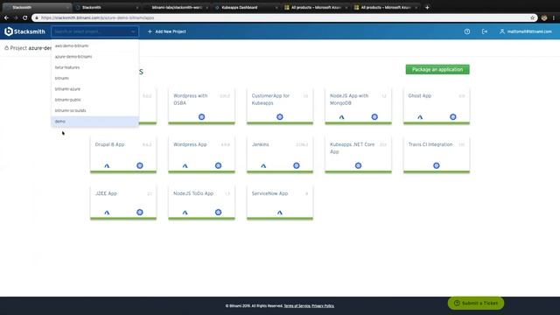
Task: Click Add New Project
Action: click(167, 31)
